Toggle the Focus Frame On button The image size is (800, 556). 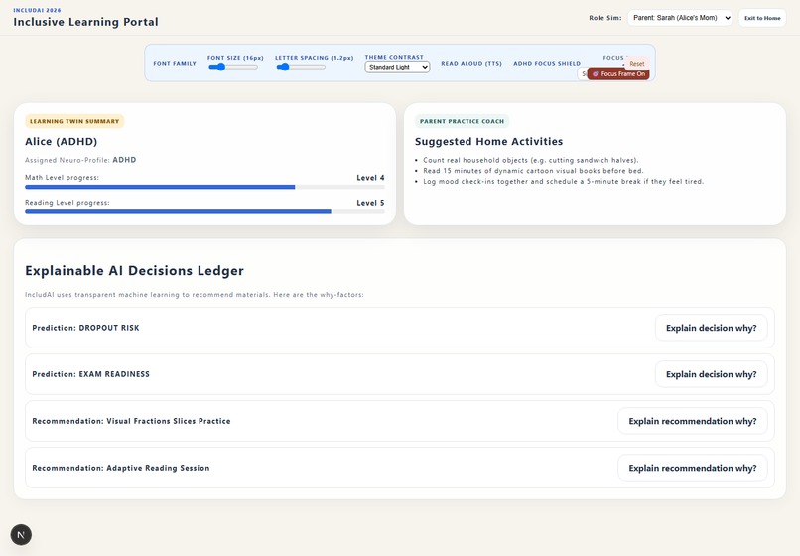pos(618,74)
